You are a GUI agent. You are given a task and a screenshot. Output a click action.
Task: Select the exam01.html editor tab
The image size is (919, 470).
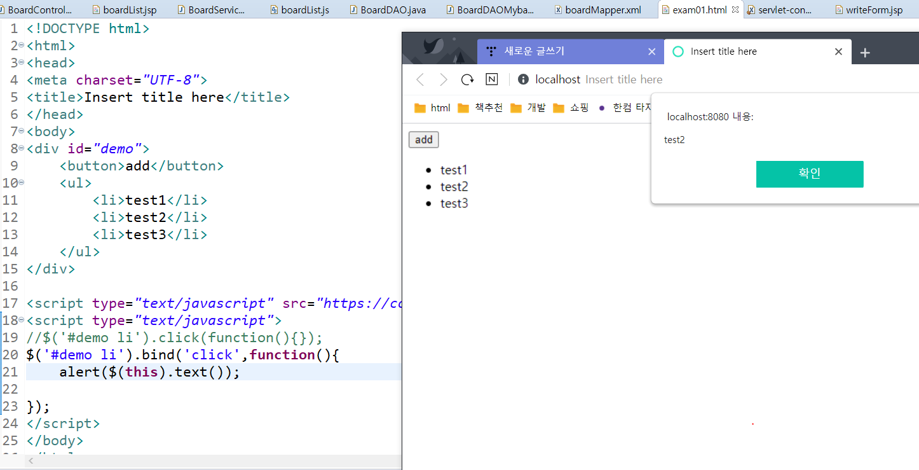[x=699, y=10]
